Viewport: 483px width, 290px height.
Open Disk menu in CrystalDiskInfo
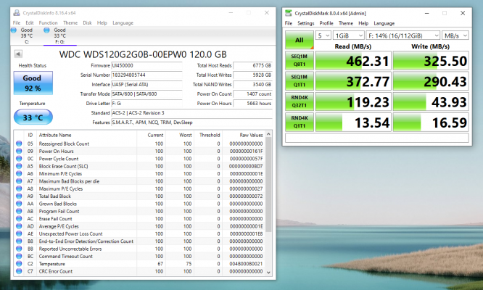(x=87, y=22)
